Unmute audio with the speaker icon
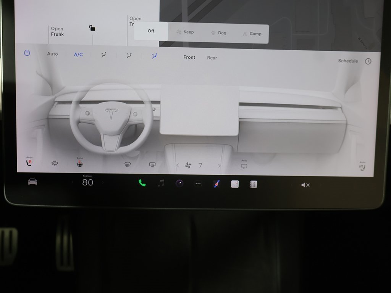The image size is (391, 293). click(305, 185)
